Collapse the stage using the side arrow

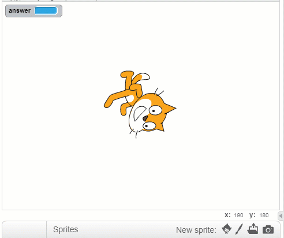click(x=281, y=216)
